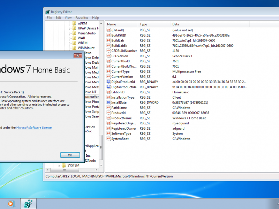Click the string icon beside SoftwareType

108,133
